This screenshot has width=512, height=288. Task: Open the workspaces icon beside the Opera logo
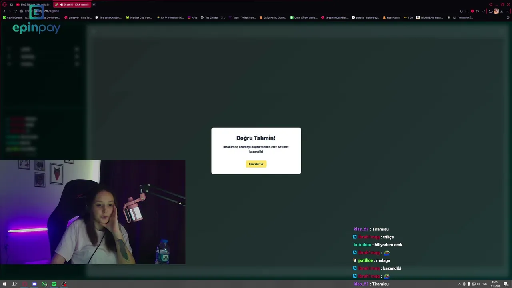11,4
